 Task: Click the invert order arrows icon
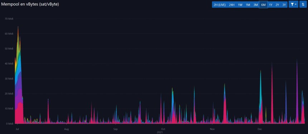tap(303, 5)
